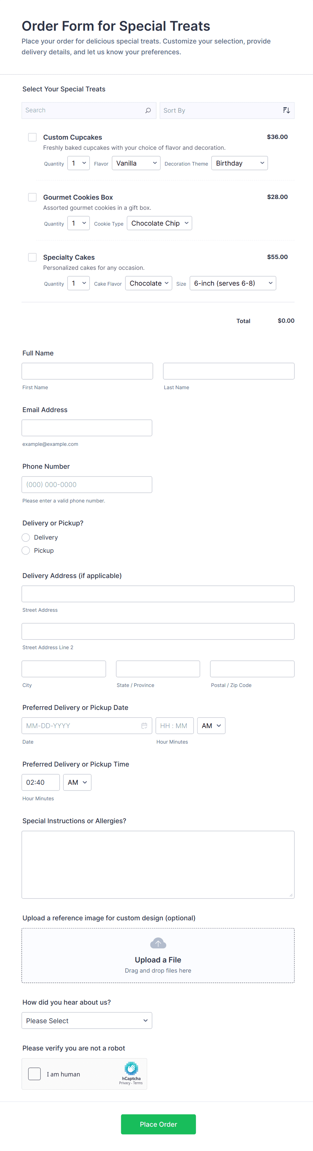The height and width of the screenshot is (1151, 313).
Task: Open the cake Size dropdown
Action: 232,283
